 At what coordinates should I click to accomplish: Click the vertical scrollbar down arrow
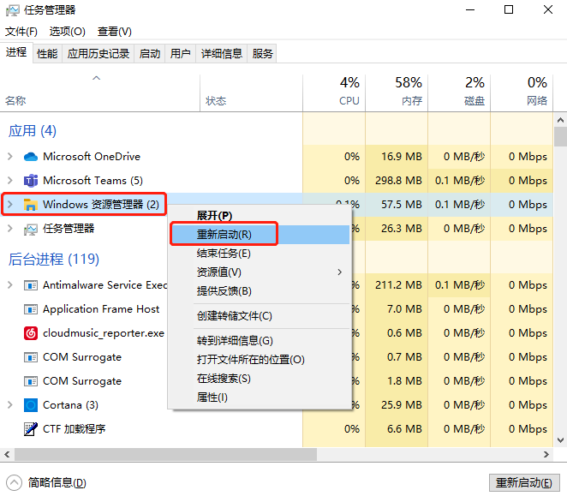click(x=560, y=440)
